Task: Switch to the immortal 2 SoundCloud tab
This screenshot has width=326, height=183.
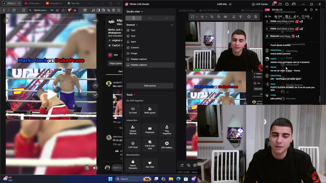Action: 55,3
